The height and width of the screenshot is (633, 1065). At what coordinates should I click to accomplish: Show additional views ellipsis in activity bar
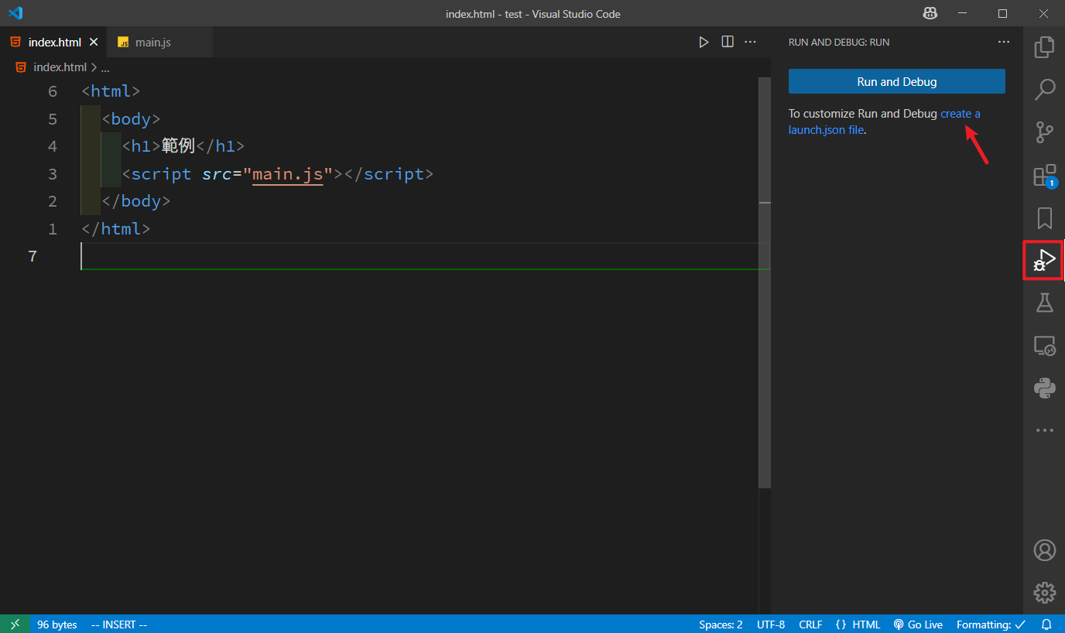[x=1044, y=430]
